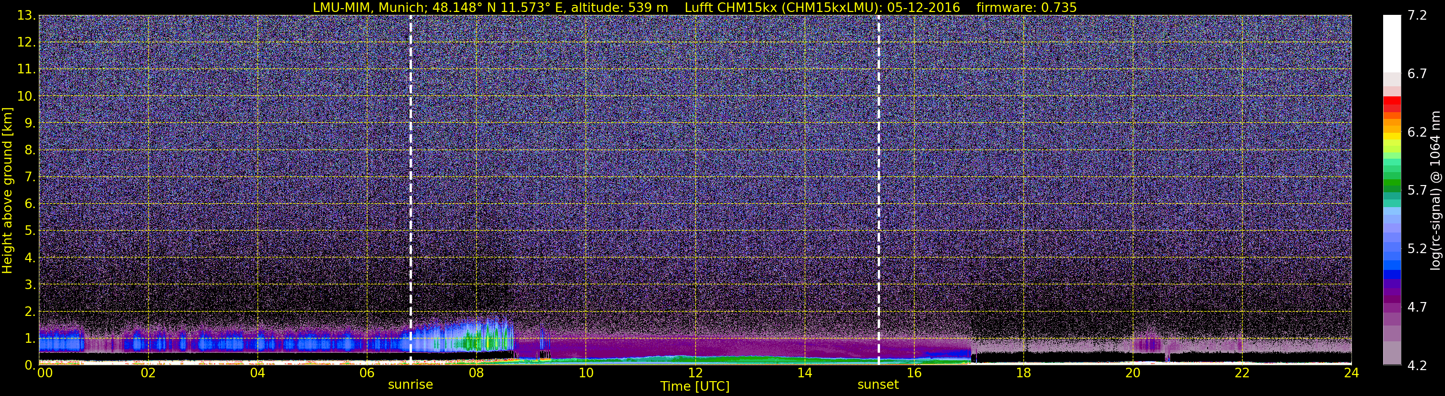Click the x-axis tick label '06'
This screenshot has height=396, width=1445.
[x=367, y=373]
